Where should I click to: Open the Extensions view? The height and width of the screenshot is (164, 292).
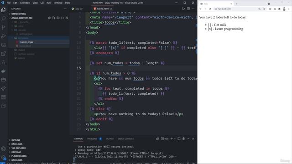click(3, 54)
